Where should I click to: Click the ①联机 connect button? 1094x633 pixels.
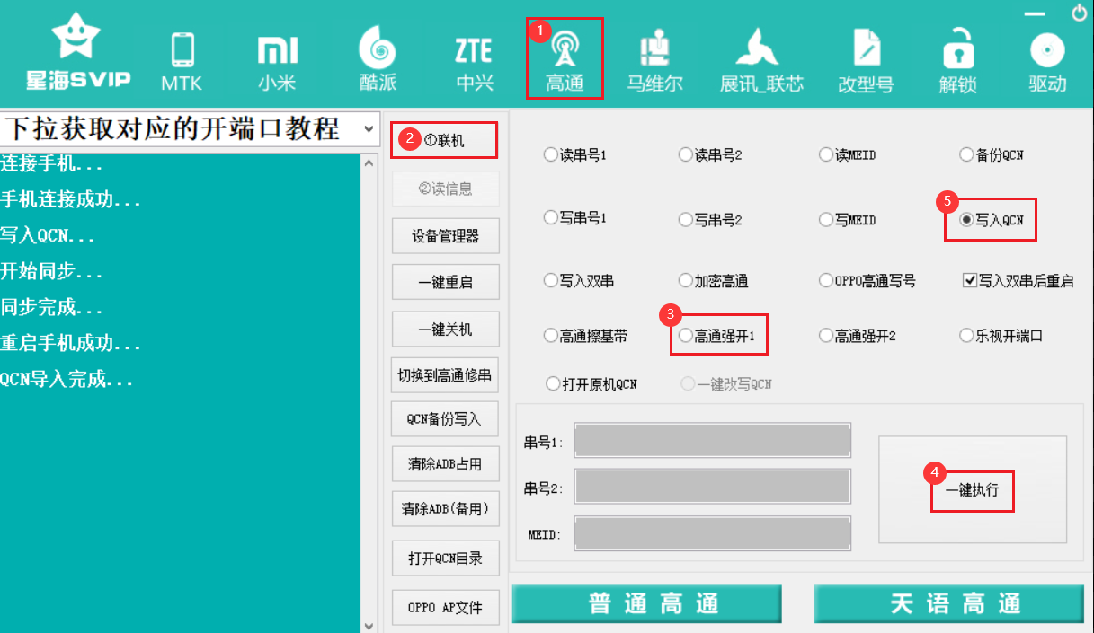tap(444, 141)
